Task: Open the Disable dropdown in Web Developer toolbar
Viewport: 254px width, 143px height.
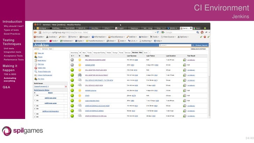Action: tap(39, 37)
